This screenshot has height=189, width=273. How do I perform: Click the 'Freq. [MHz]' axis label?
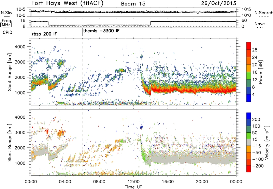pyautogui.click(x=6, y=23)
